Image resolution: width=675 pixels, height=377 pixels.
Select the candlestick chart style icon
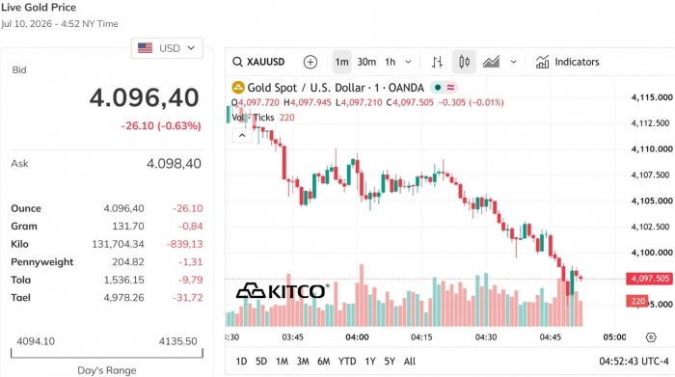click(464, 62)
